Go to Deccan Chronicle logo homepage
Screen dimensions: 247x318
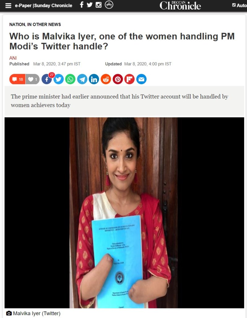pos(180,6)
